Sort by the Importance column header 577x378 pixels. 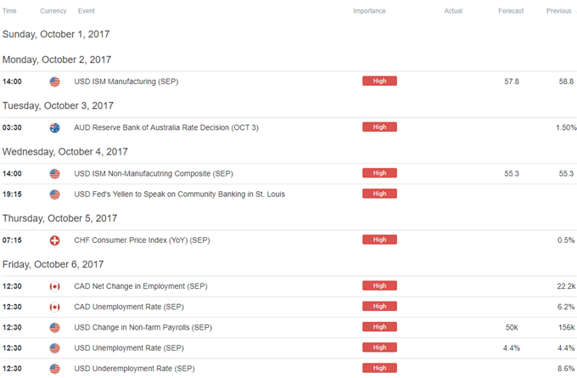pyautogui.click(x=369, y=11)
